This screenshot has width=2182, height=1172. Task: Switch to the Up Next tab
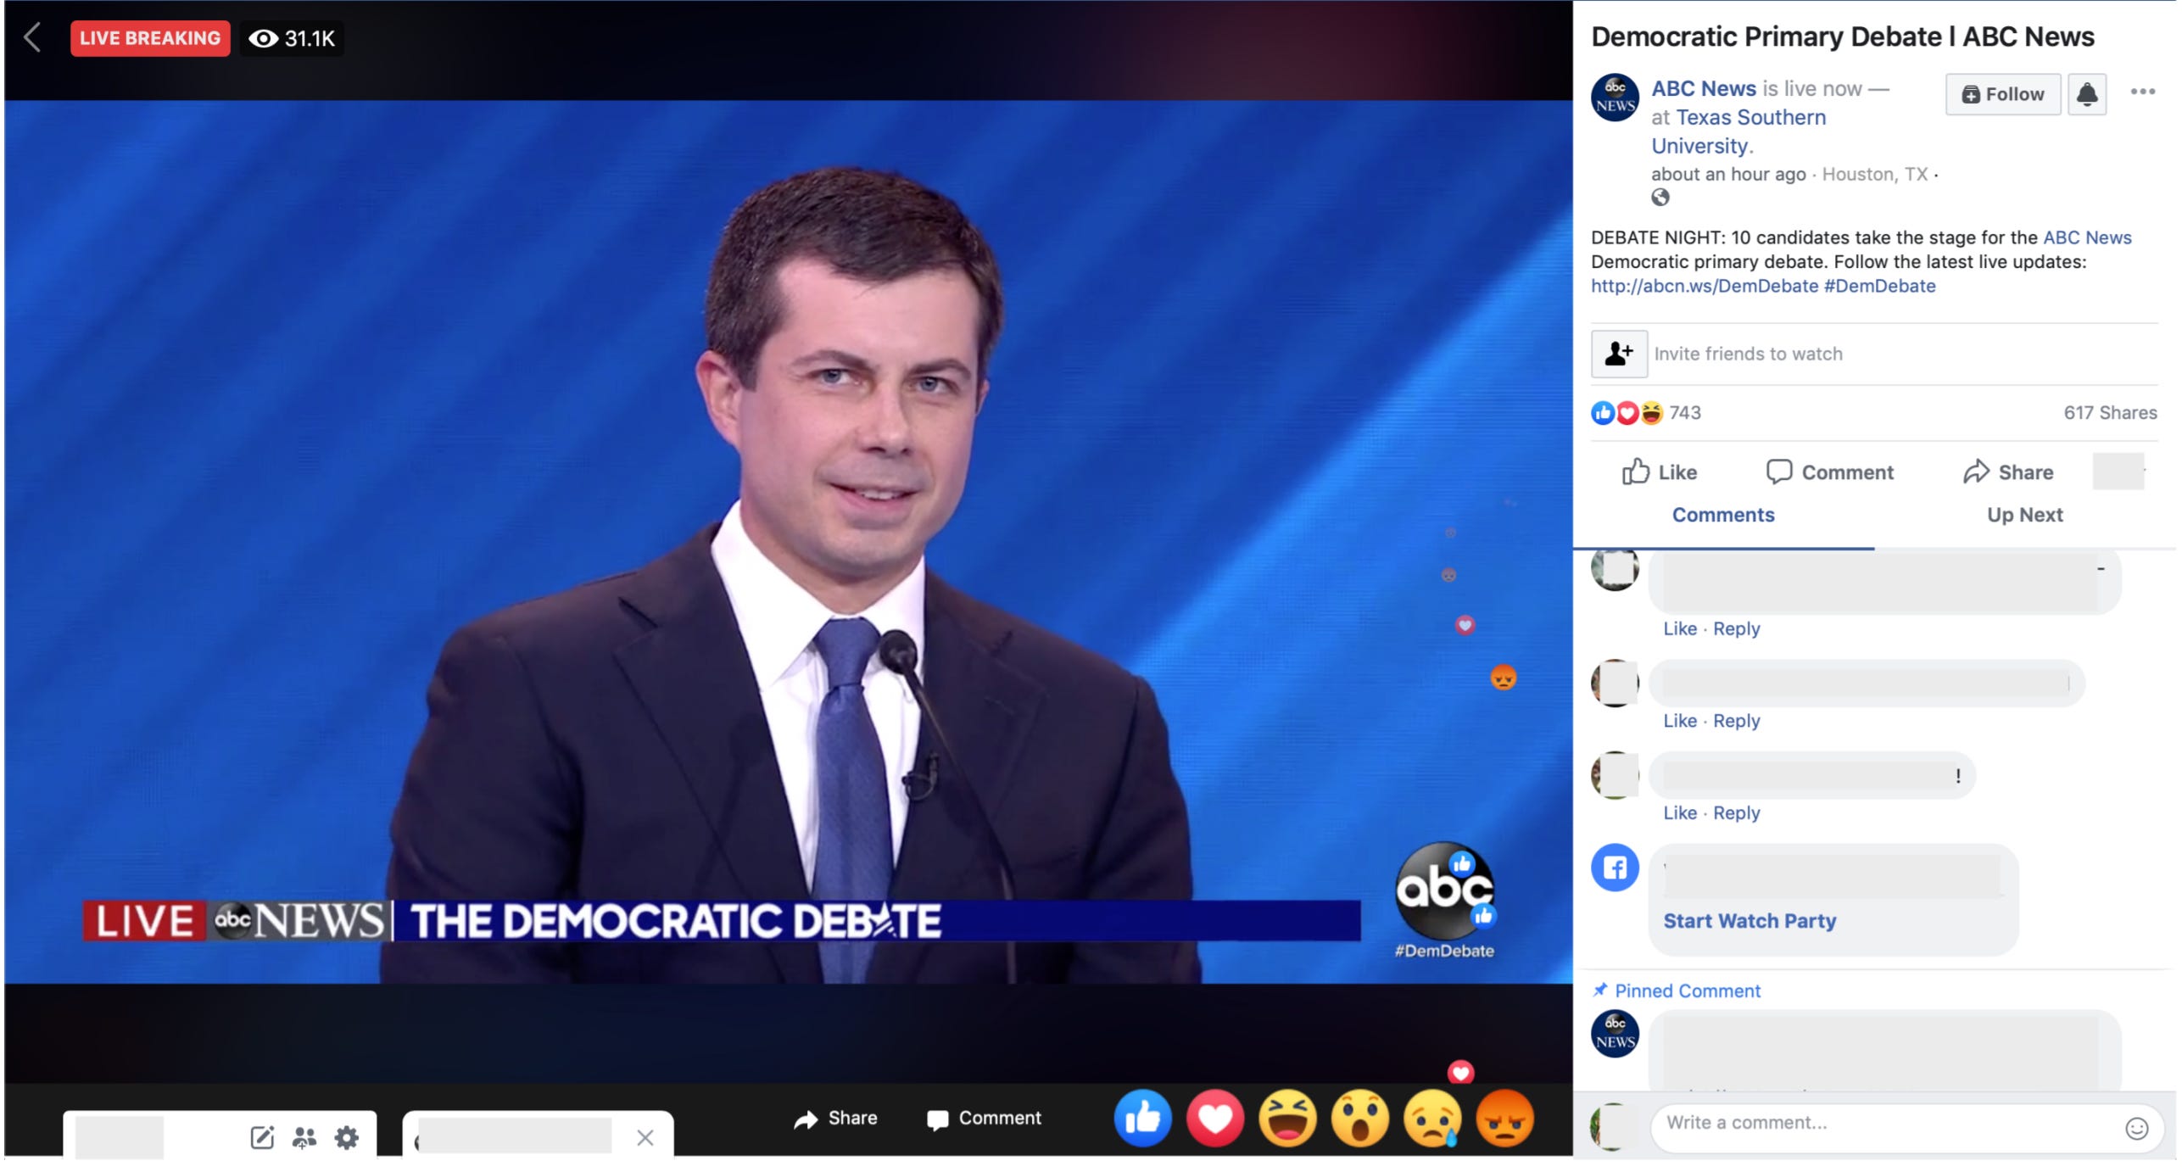pos(2024,515)
